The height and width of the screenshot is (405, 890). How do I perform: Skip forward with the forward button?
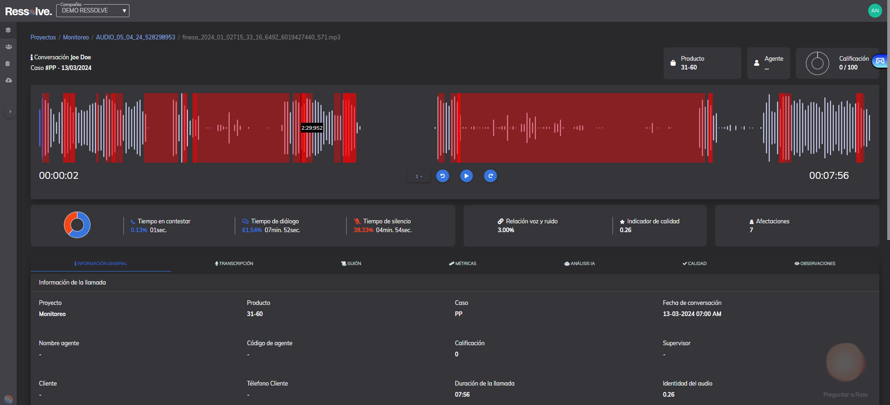[490, 176]
